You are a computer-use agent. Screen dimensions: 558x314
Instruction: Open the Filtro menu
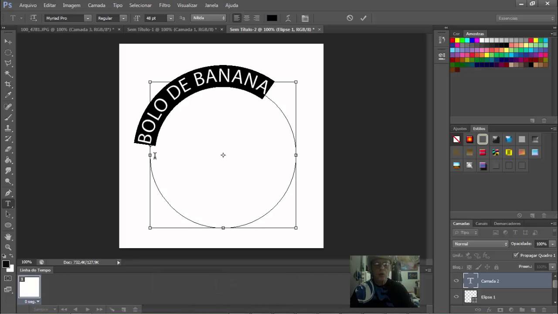(165, 5)
